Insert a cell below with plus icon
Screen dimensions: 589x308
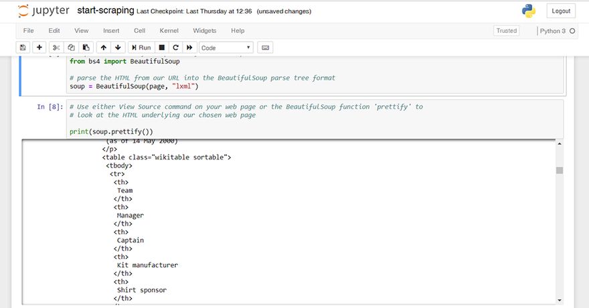click(x=39, y=48)
